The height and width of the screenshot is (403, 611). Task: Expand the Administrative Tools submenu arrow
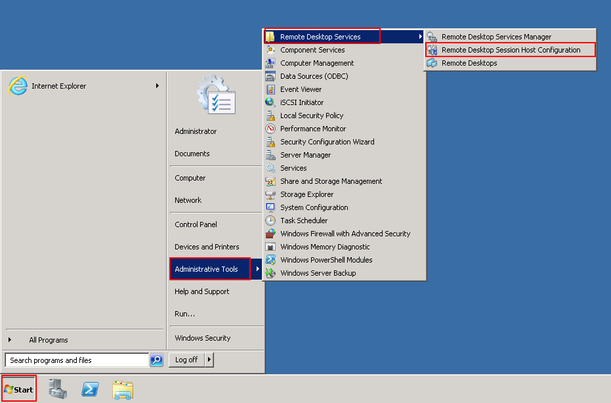[257, 269]
